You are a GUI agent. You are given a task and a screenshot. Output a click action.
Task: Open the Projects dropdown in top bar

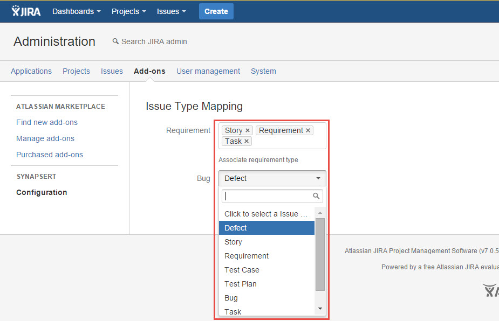128,11
